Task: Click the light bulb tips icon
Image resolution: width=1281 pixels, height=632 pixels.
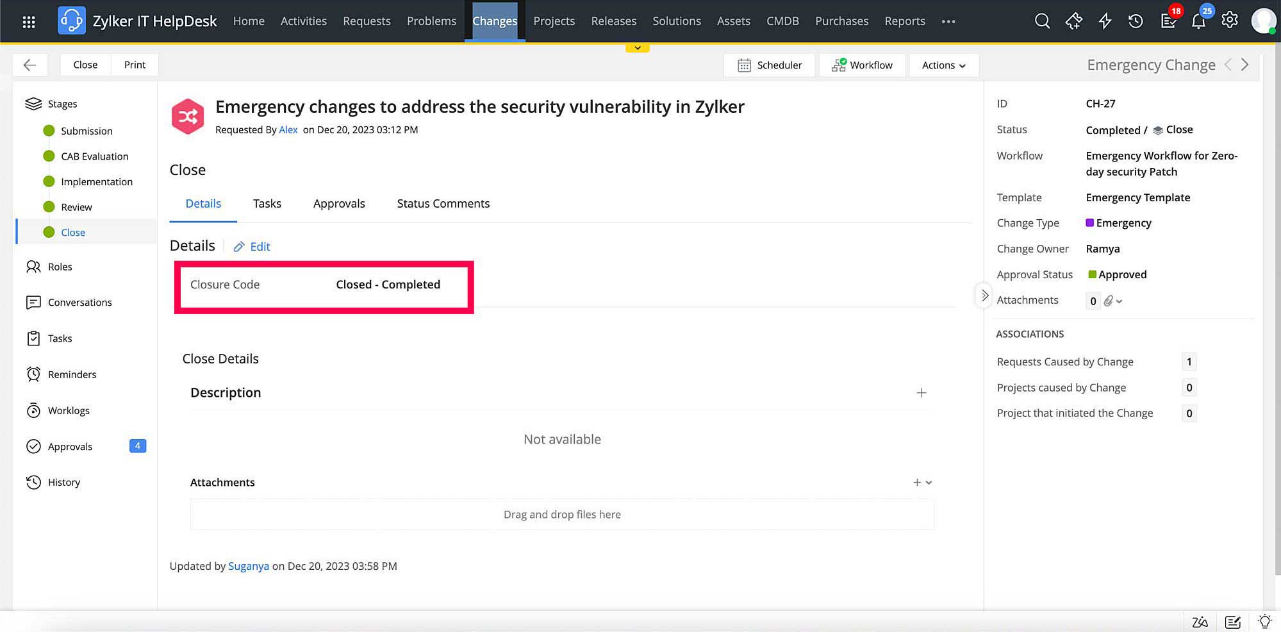Action: coord(1264,621)
